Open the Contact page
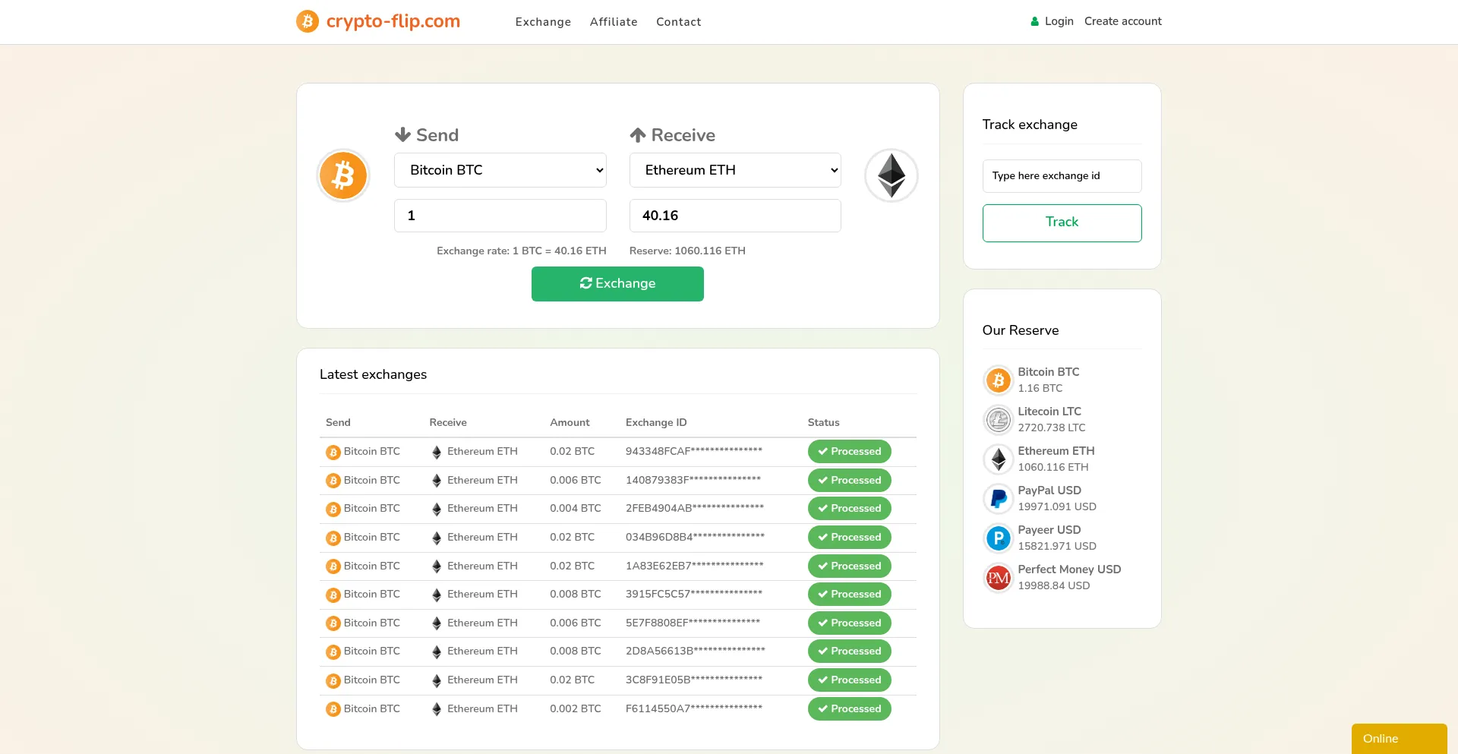 pos(678,22)
